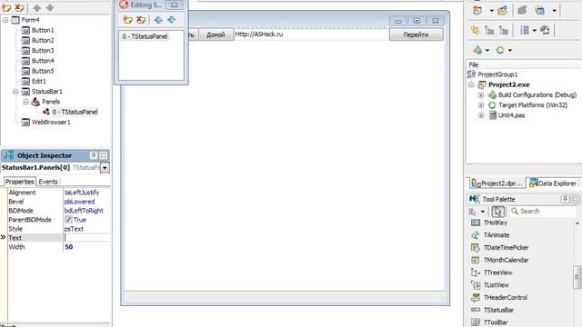
Task: Click the Add New Project icon in Project Manager
Action: tap(477, 10)
